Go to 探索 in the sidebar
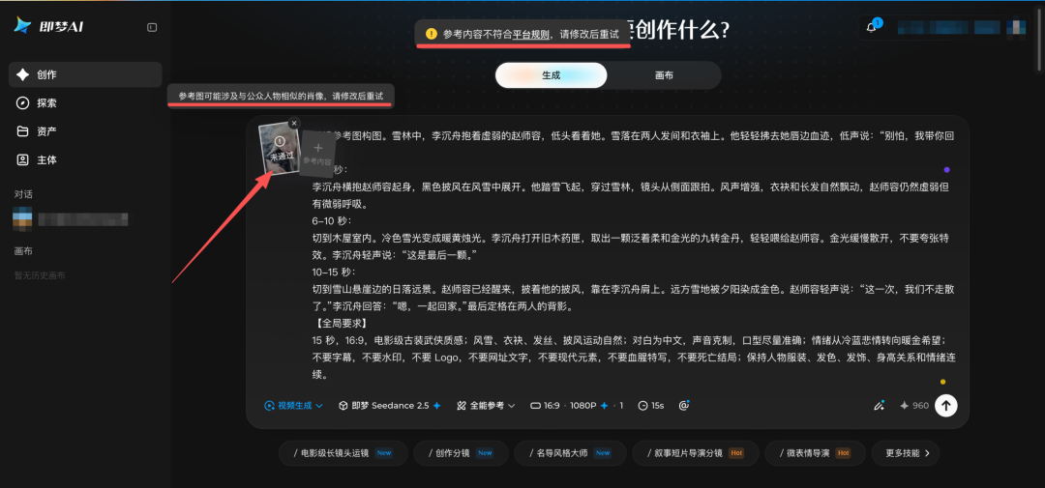The width and height of the screenshot is (1045, 488). pos(85,103)
